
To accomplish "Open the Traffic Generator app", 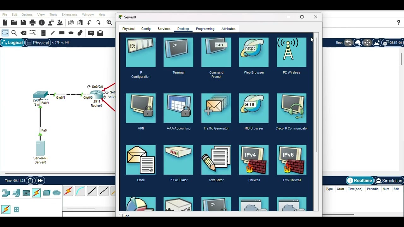I will pyautogui.click(x=216, y=108).
